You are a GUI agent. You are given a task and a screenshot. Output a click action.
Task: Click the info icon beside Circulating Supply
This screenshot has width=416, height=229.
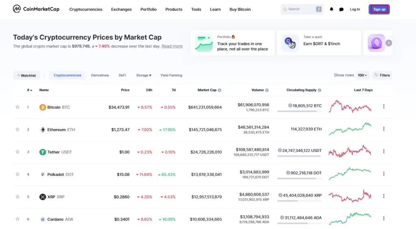pyautogui.click(x=319, y=90)
